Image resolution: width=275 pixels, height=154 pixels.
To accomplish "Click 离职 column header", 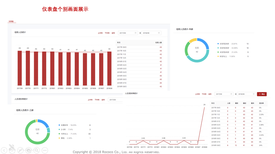I will tap(237, 103).
